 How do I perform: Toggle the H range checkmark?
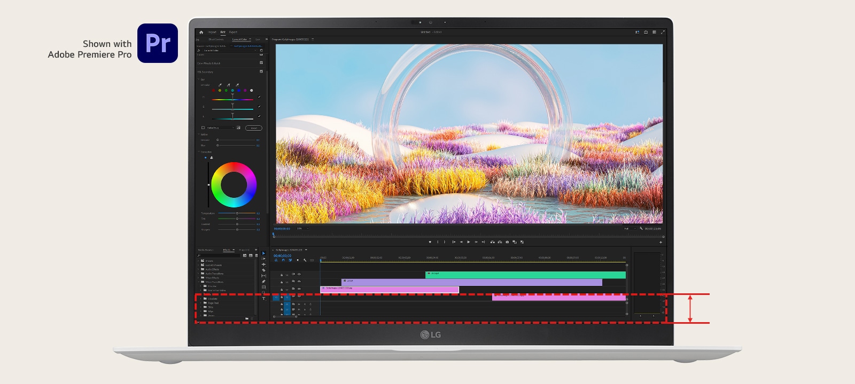click(x=259, y=97)
